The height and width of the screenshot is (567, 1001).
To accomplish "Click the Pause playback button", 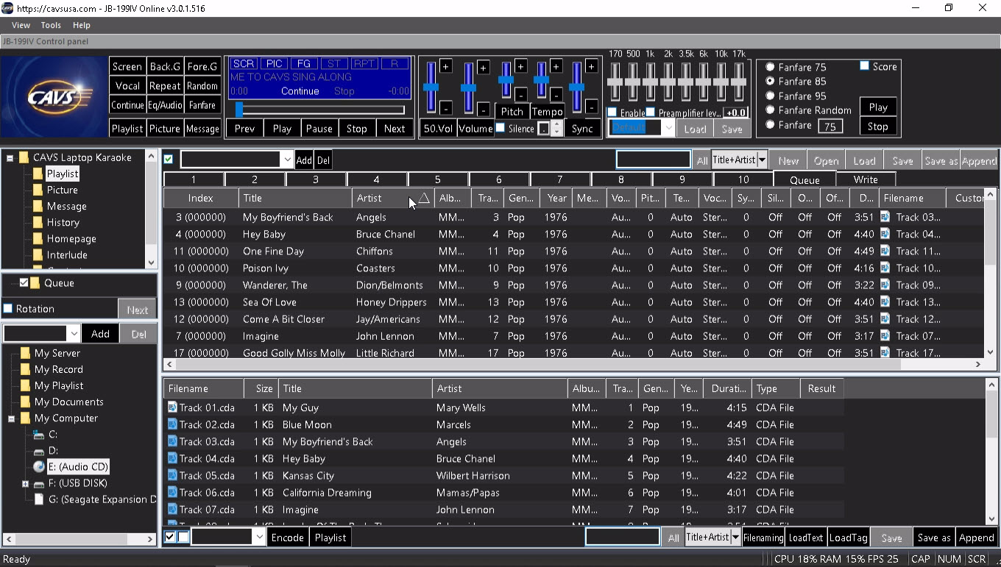I will pyautogui.click(x=319, y=128).
